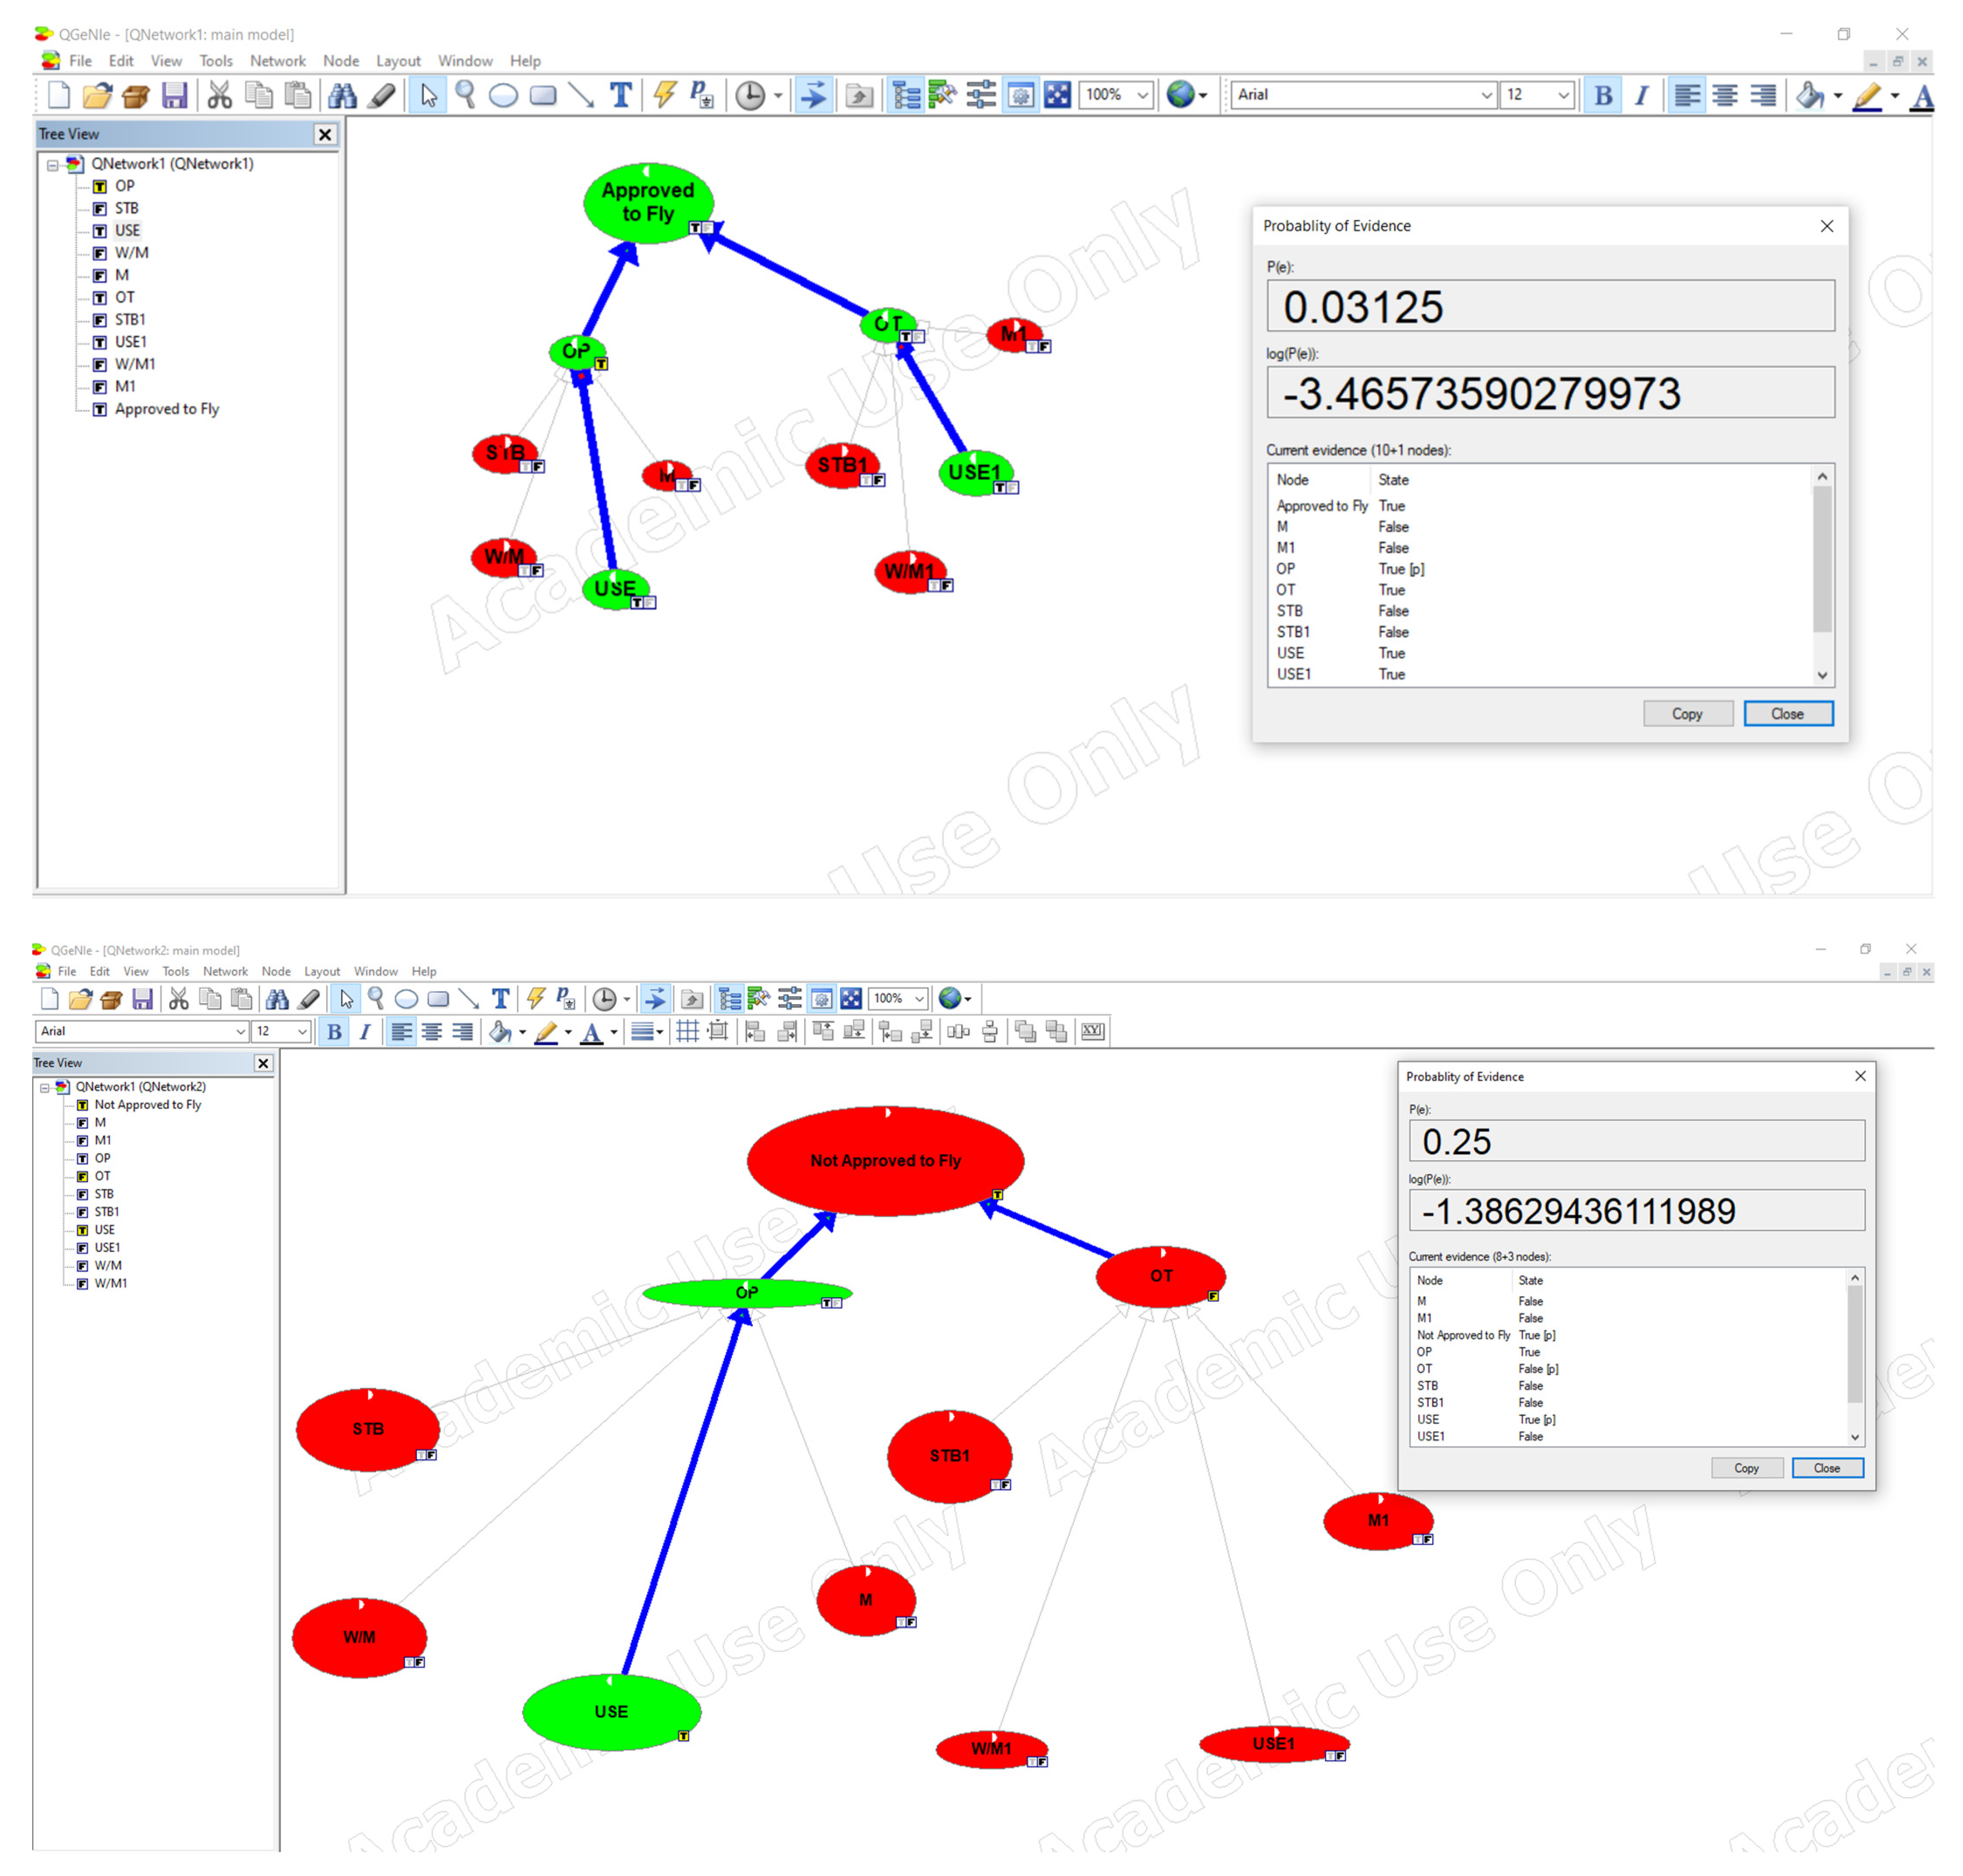Toggle Bold formatting in QNetwork1 toolbar

pyautogui.click(x=1602, y=95)
